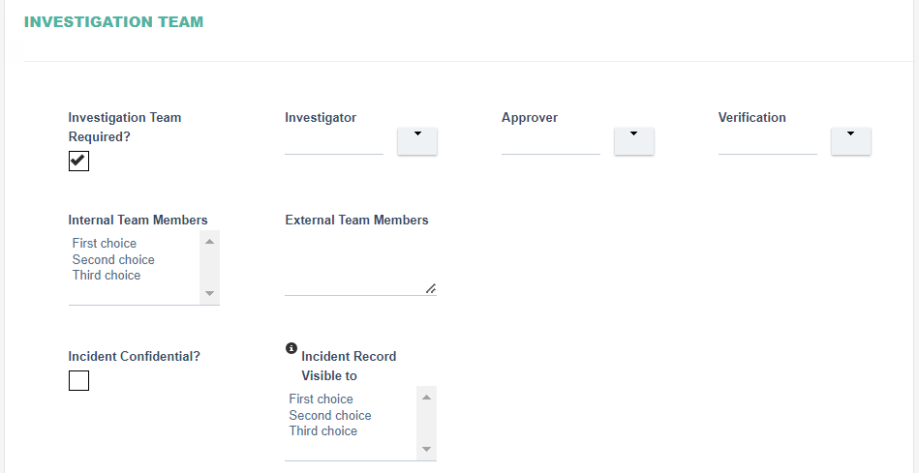Click the Verification text field
919x473 pixels.
pos(768,141)
